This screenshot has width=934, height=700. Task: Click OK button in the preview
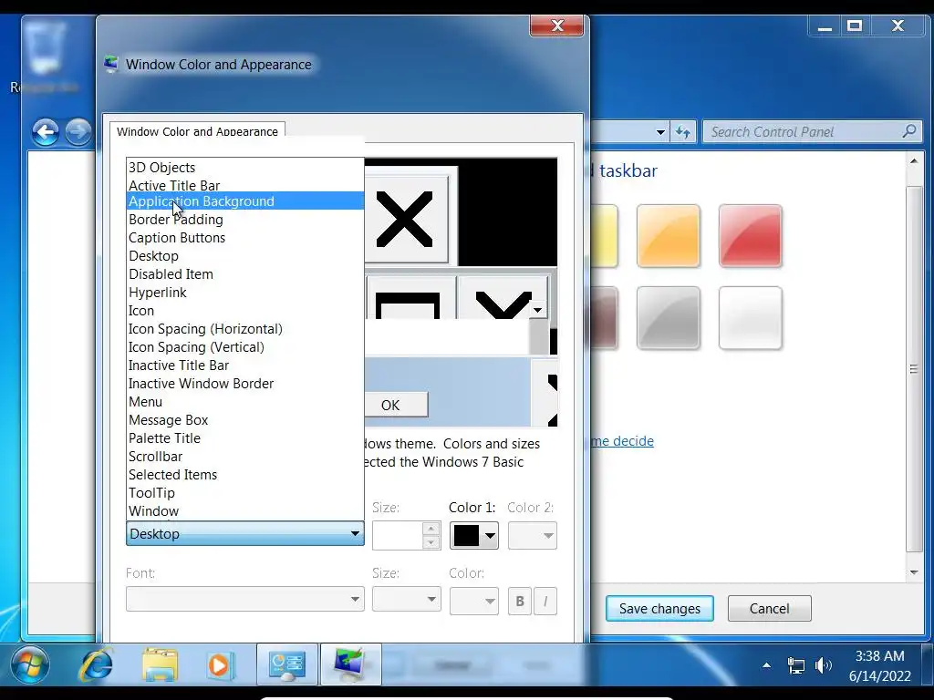pyautogui.click(x=396, y=405)
